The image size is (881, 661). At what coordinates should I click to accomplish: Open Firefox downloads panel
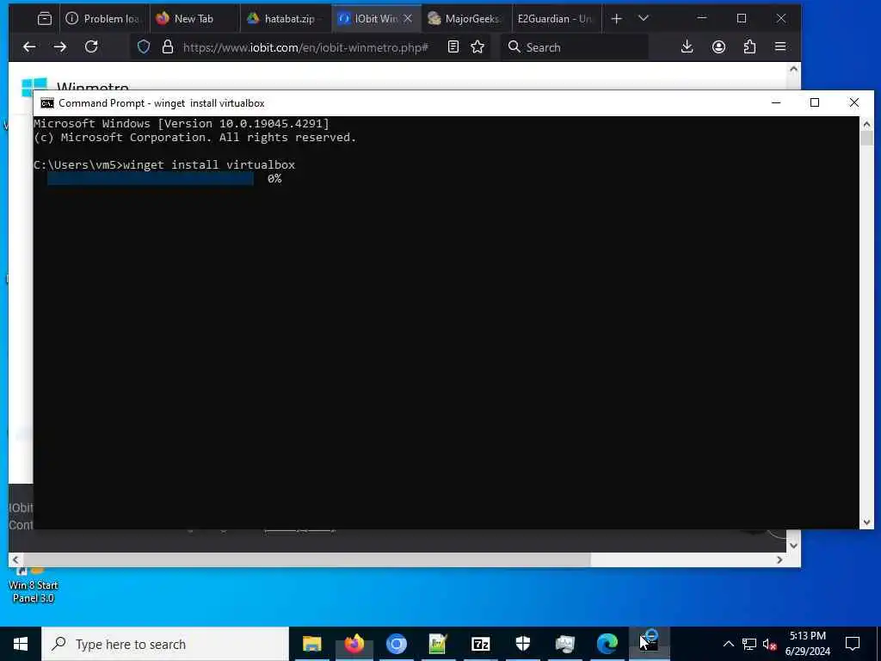(x=687, y=47)
